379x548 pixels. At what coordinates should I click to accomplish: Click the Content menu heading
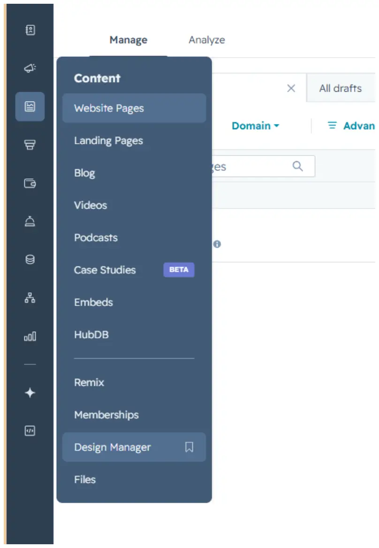pyautogui.click(x=97, y=78)
